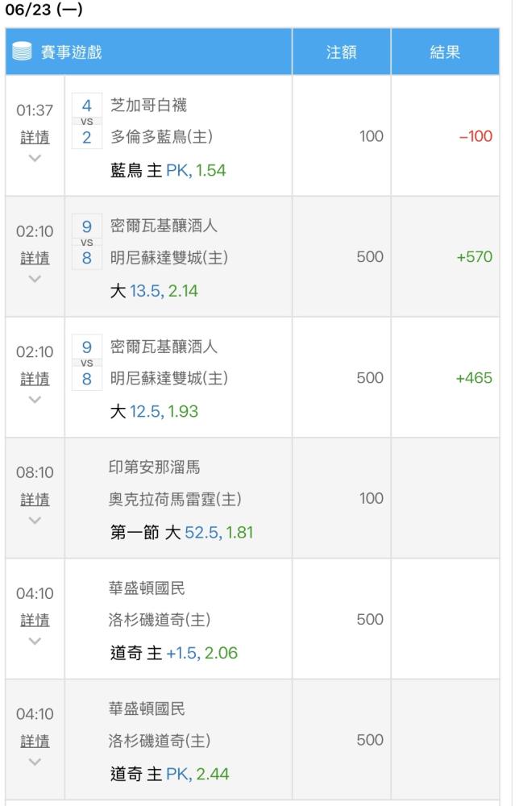Open 詳情 link for 道奇 主 PK 2.44 bet

35,742
